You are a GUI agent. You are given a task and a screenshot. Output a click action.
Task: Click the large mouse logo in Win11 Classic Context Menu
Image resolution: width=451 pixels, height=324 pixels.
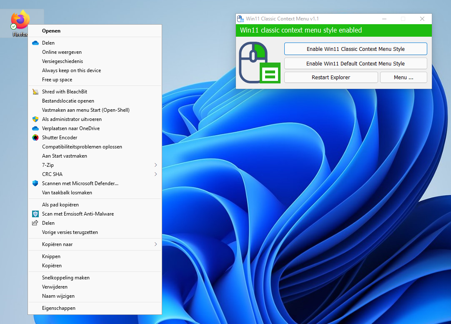[x=258, y=63]
